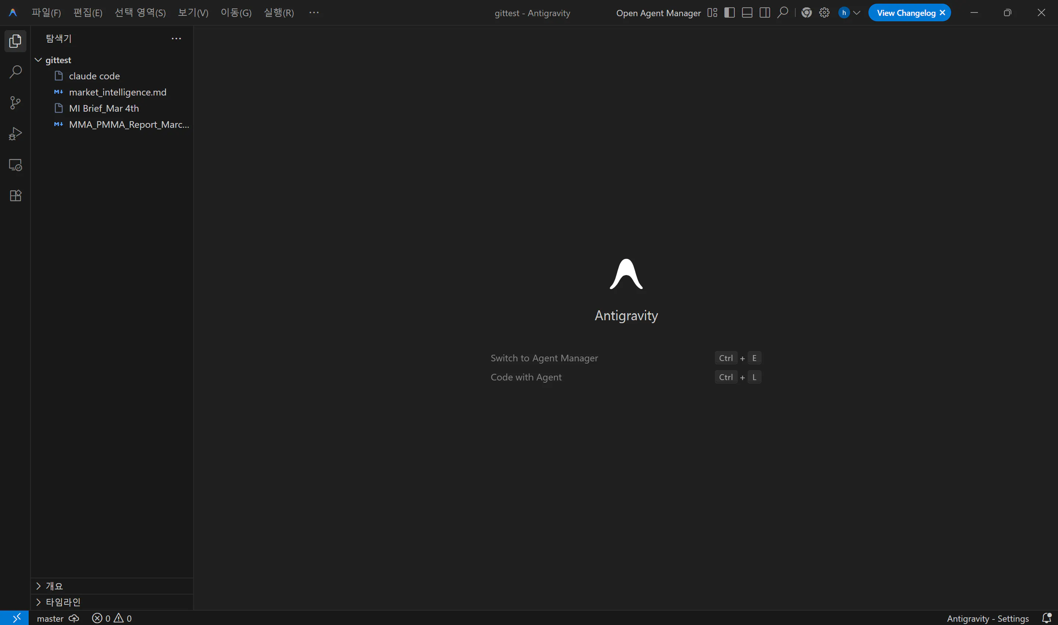Viewport: 1058px width, 625px height.
Task: Minimize the Antigravity window
Action: 974,12
